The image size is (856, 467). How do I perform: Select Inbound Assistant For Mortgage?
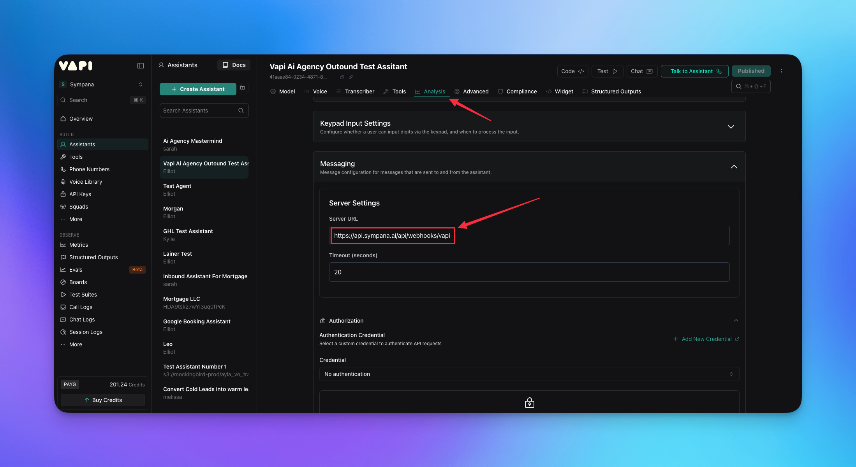click(x=204, y=280)
